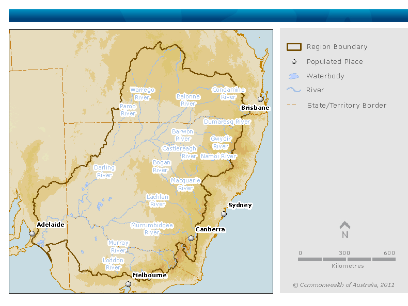Click the Waterbody legend text
408x306 pixels.
pyautogui.click(x=325, y=76)
